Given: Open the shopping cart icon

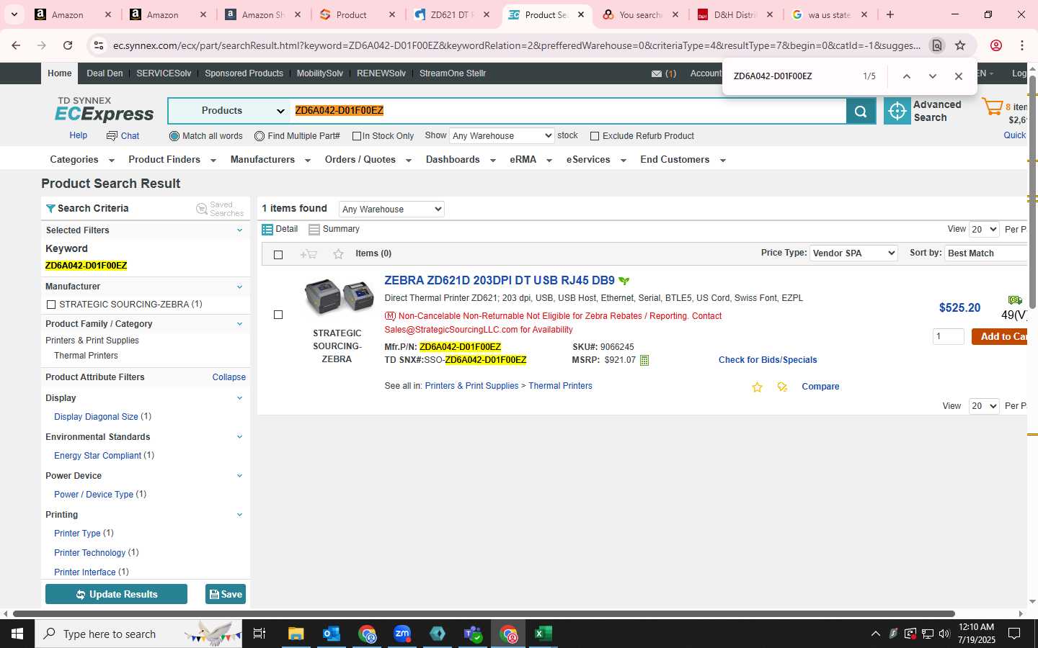Looking at the screenshot, I should (993, 107).
